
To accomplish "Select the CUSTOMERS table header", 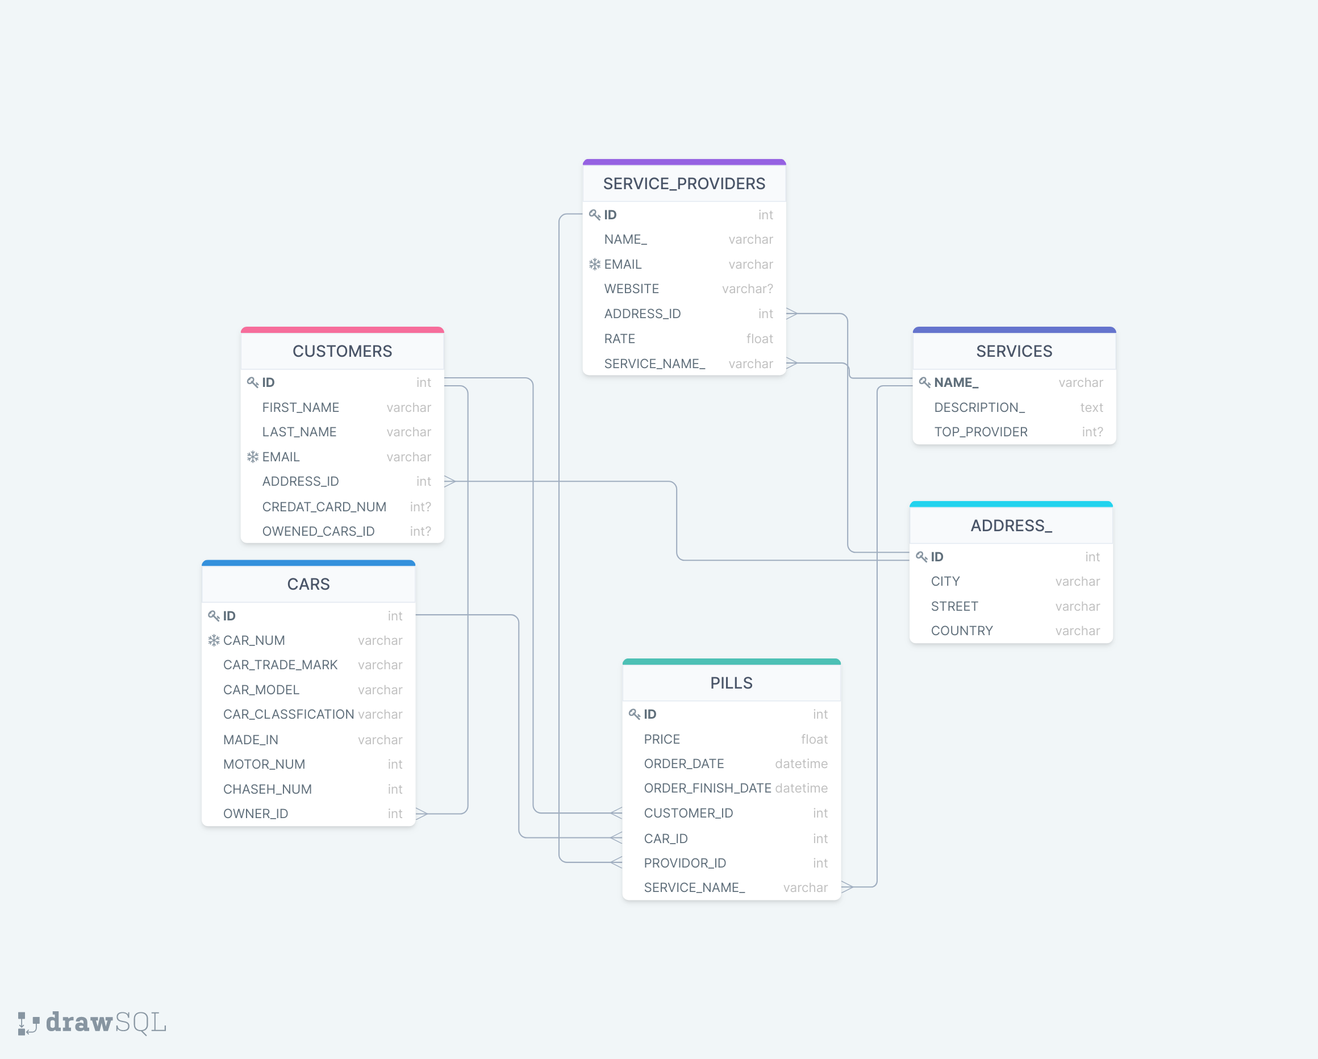I will (x=342, y=351).
